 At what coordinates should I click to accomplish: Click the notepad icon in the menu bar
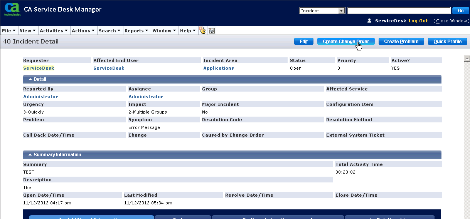click(x=212, y=30)
